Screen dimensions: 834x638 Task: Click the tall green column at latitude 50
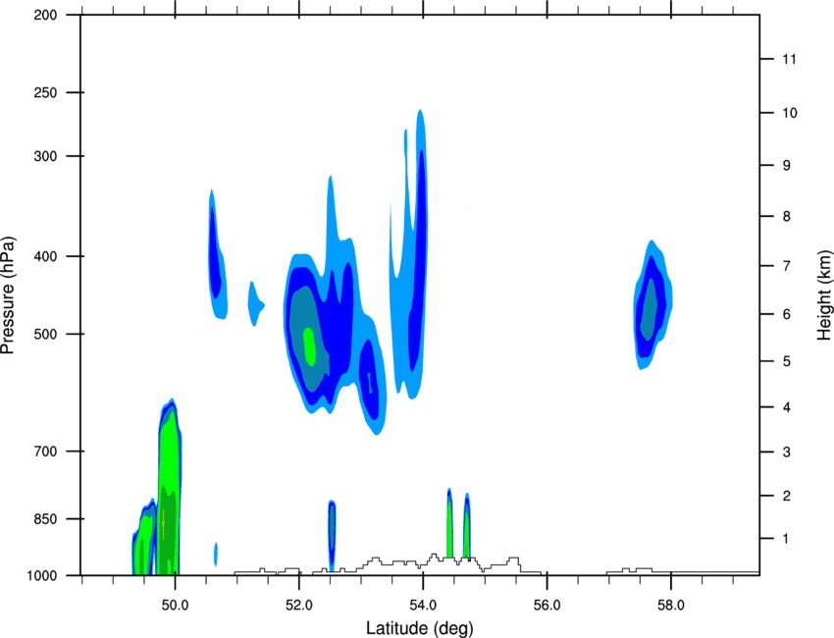(170, 487)
